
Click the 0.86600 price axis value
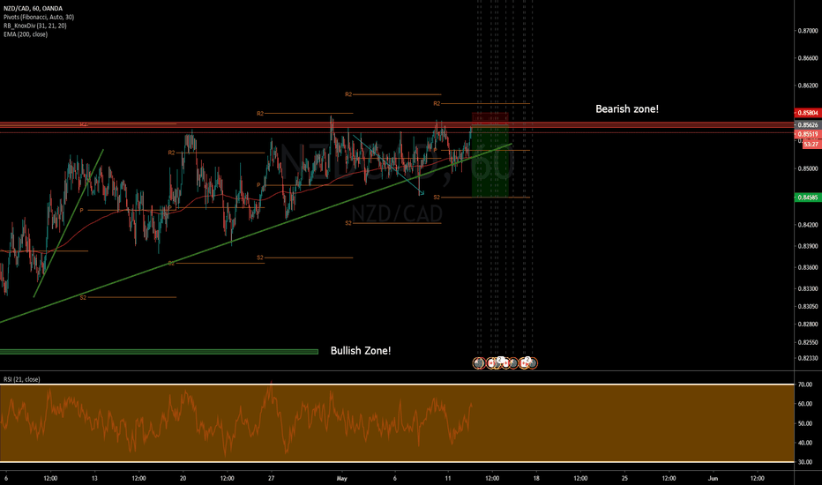808,58
